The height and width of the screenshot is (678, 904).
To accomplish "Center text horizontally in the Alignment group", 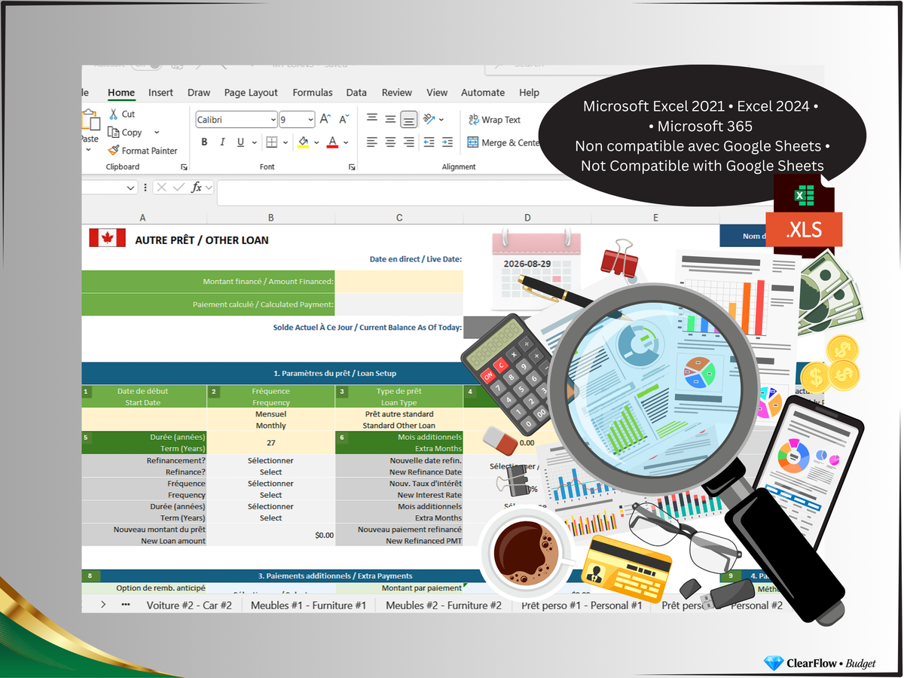I will tap(390, 142).
